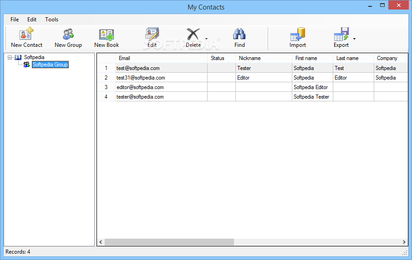Viewport: 412px width, 260px height.
Task: Open the Edit contact tool
Action: [x=152, y=34]
